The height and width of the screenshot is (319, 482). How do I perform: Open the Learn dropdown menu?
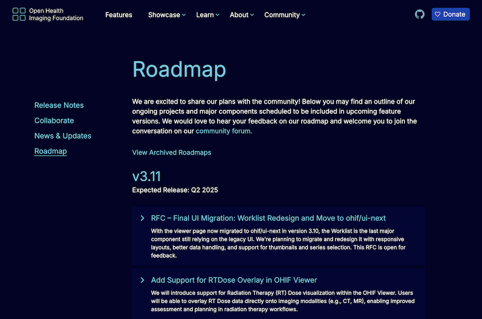coord(208,15)
